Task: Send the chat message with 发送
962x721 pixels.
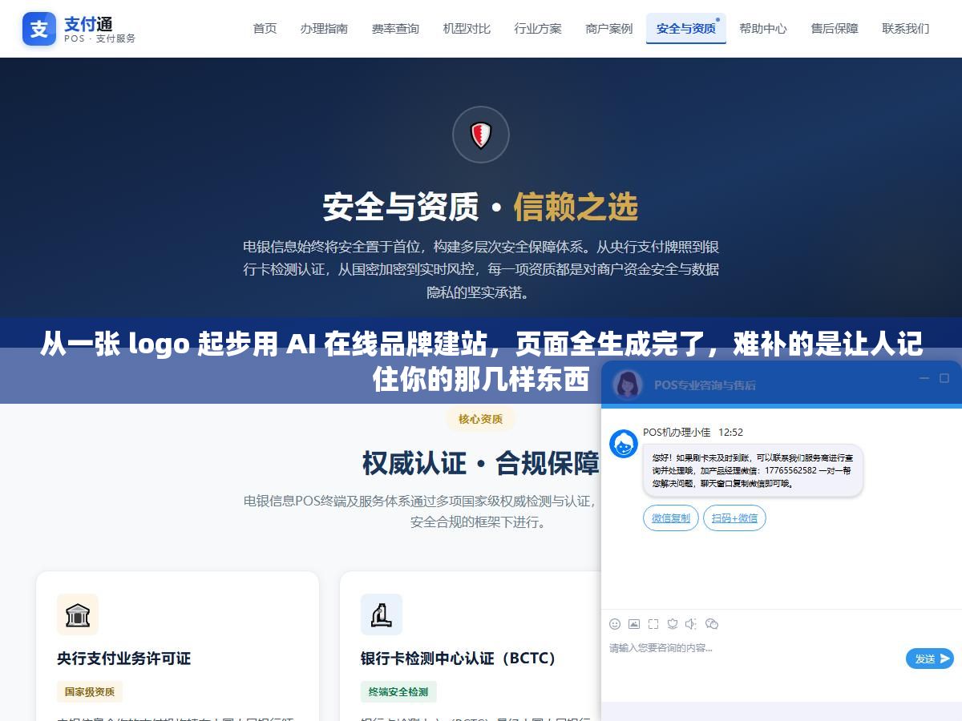Action: [x=930, y=659]
